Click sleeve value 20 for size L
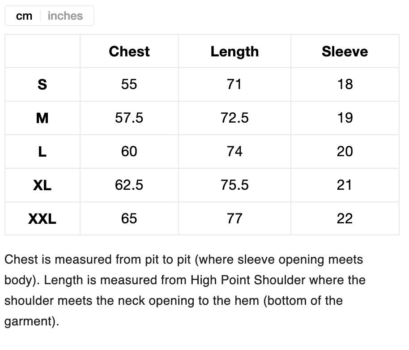Screen dimensions: 409x350 345,151
